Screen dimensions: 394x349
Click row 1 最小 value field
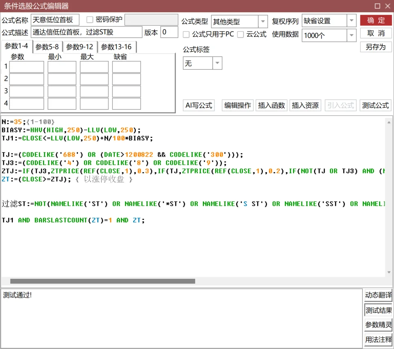[x=62, y=67]
